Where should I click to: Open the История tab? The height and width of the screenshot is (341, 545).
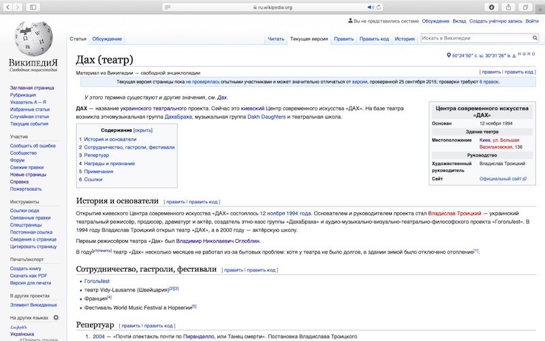405,39
